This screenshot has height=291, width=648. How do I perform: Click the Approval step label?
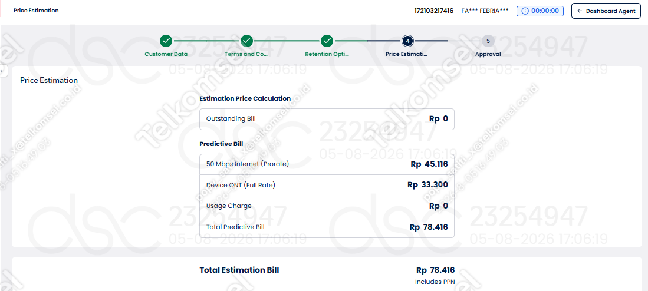click(x=488, y=54)
